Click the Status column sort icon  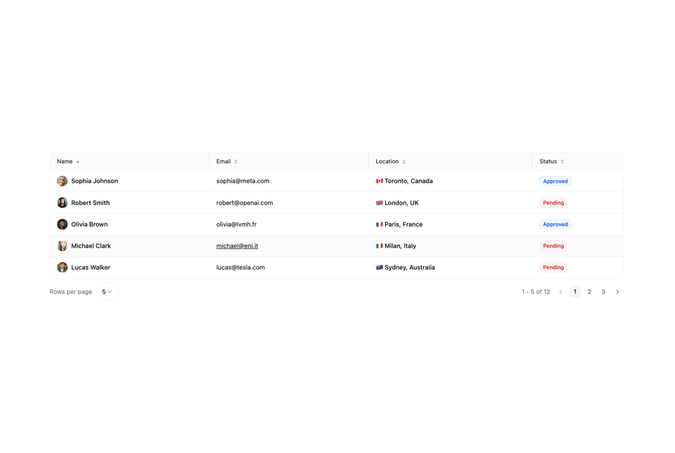[562, 161]
